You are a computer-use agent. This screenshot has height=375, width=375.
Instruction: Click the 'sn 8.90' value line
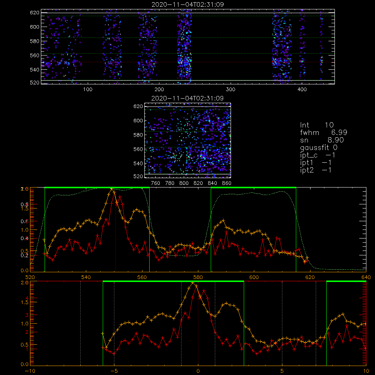[322, 140]
